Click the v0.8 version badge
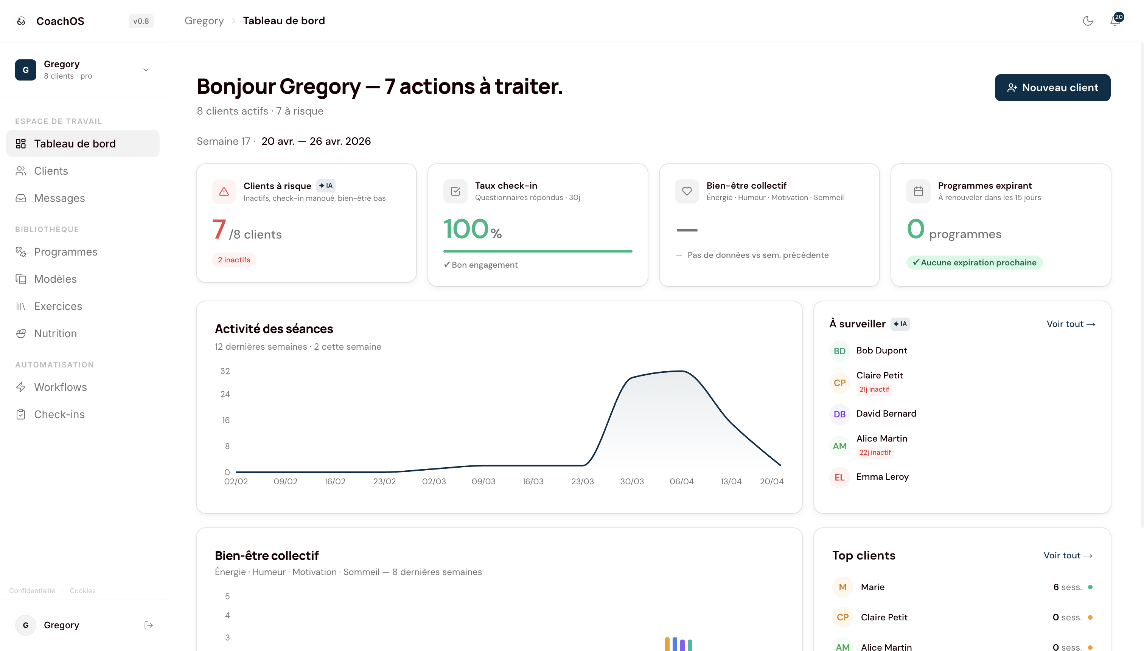1144x651 pixels. point(141,21)
